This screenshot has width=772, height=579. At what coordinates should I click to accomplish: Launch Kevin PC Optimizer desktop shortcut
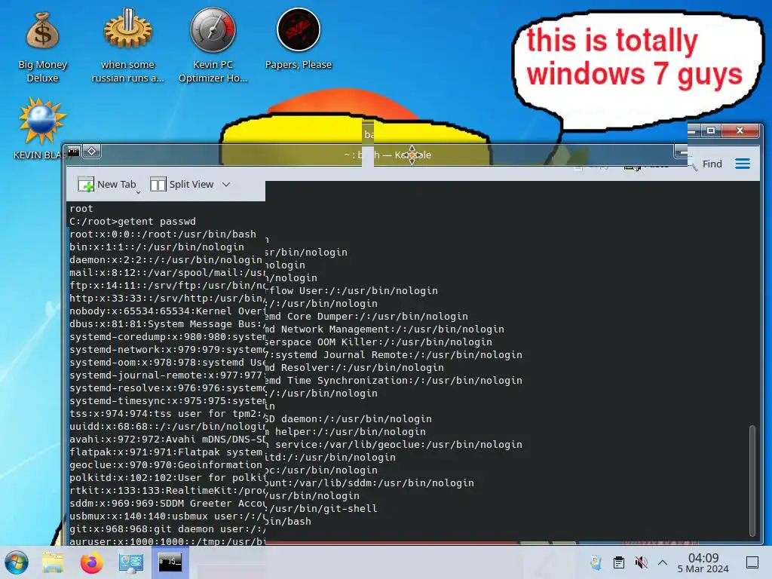(213, 47)
